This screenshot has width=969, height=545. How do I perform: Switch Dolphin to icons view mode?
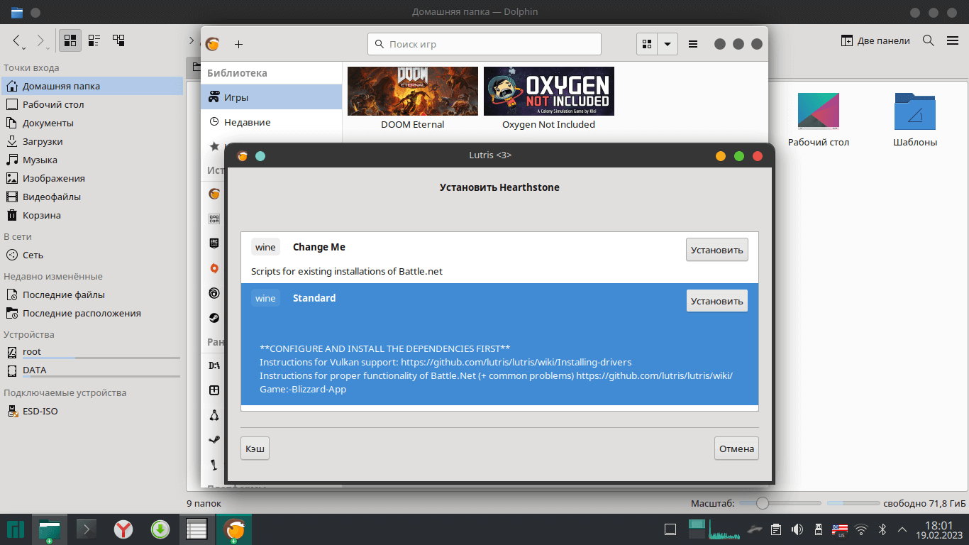(70, 40)
